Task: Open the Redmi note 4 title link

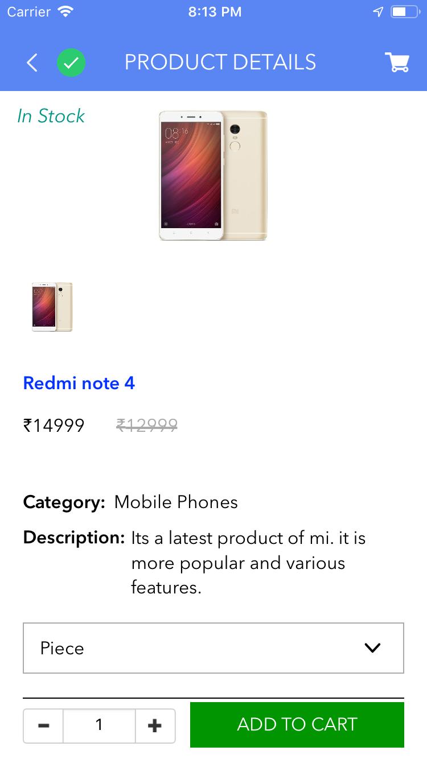Action: (x=79, y=383)
